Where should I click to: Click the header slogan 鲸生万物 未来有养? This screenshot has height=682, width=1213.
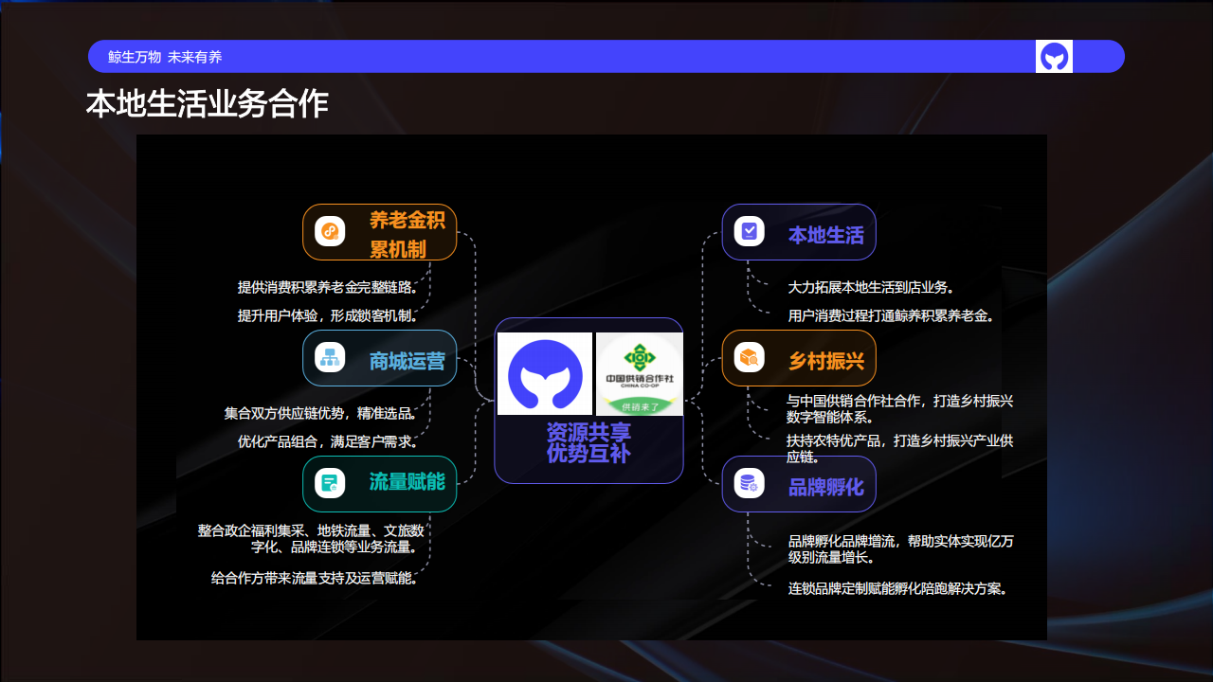[x=165, y=57]
